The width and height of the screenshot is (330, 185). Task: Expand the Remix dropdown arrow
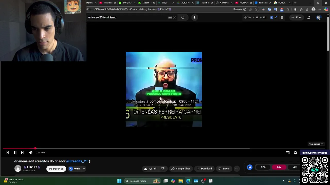coord(84,169)
